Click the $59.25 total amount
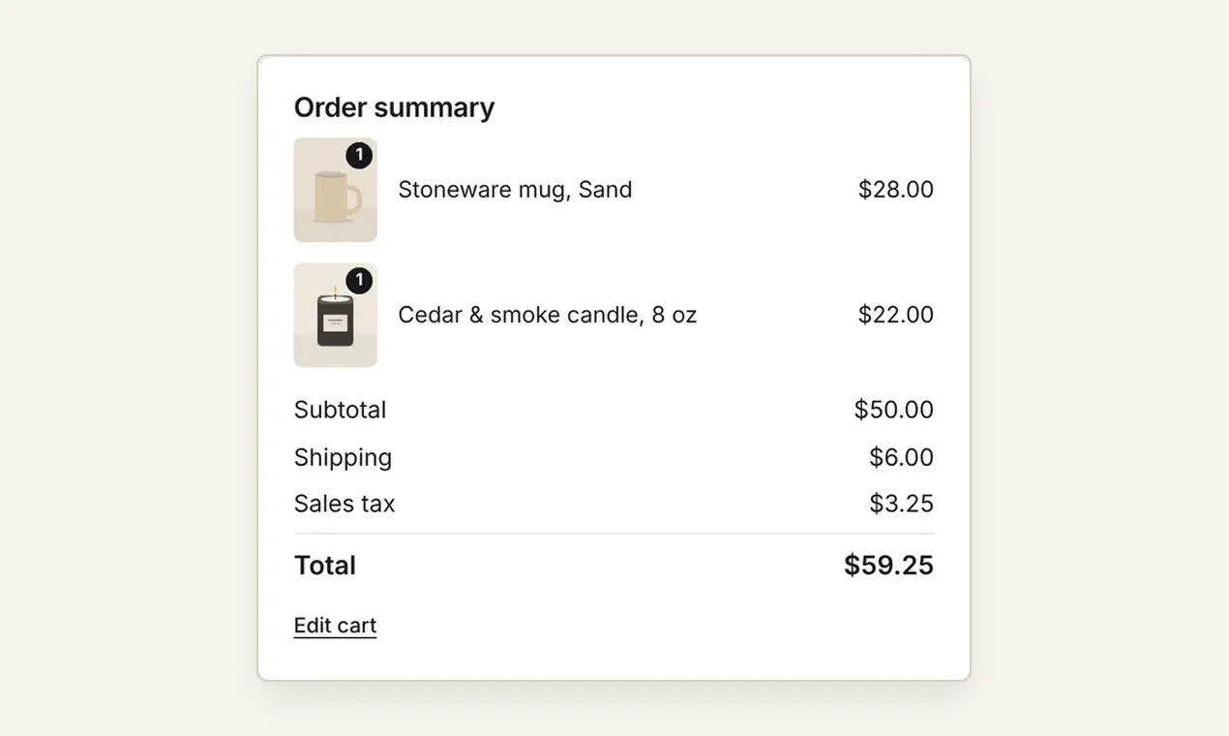1229x736 pixels. click(888, 566)
